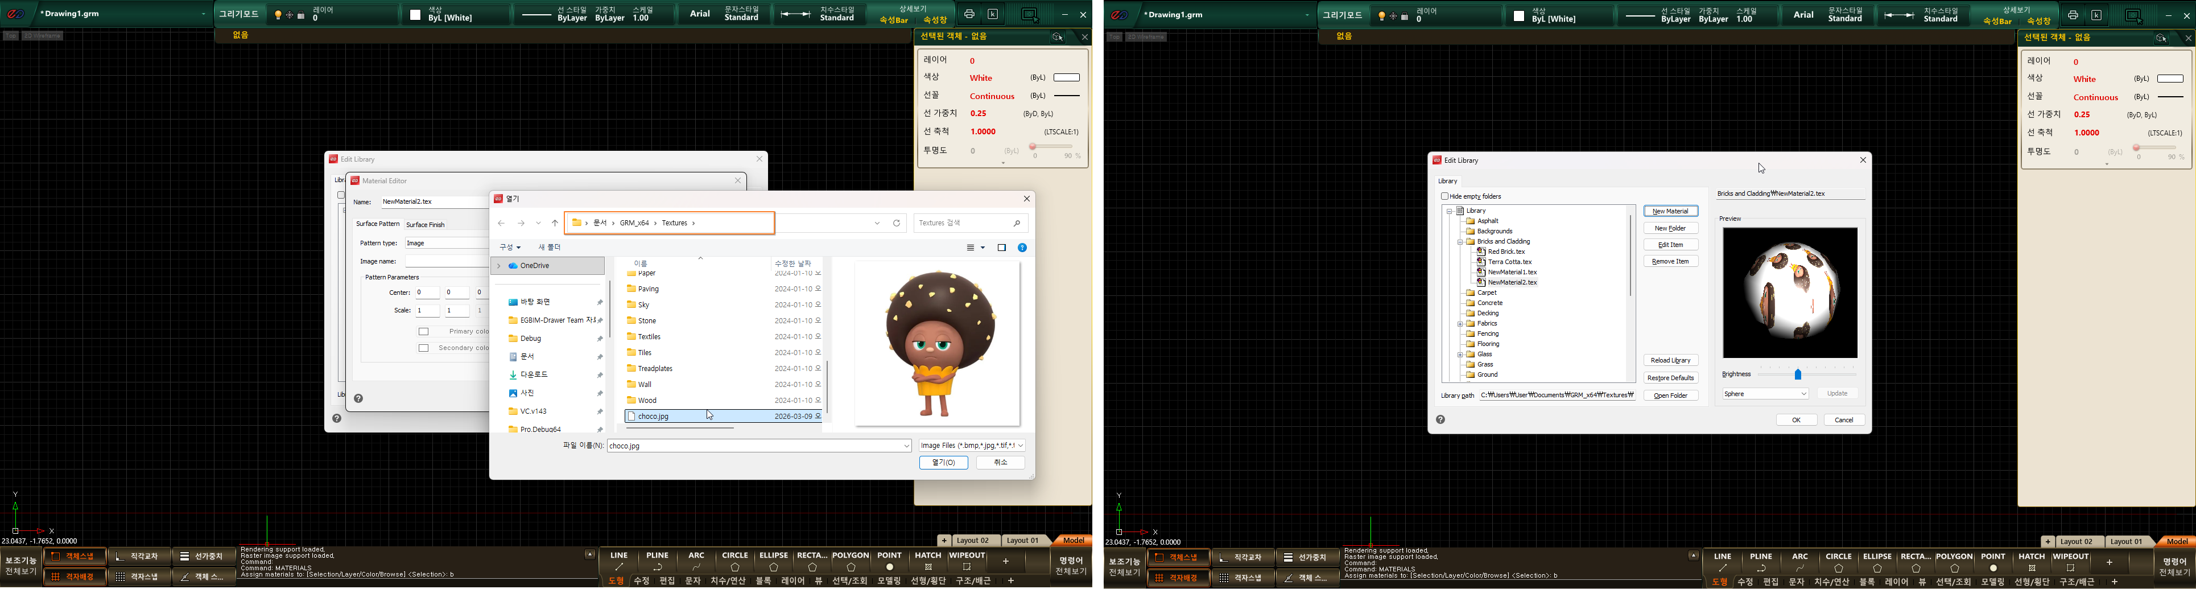
Task: Click 취소 to cancel the 열기 dialog
Action: pos(1001,463)
